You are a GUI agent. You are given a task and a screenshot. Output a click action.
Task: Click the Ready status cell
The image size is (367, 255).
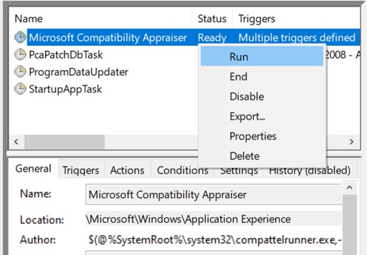click(212, 37)
